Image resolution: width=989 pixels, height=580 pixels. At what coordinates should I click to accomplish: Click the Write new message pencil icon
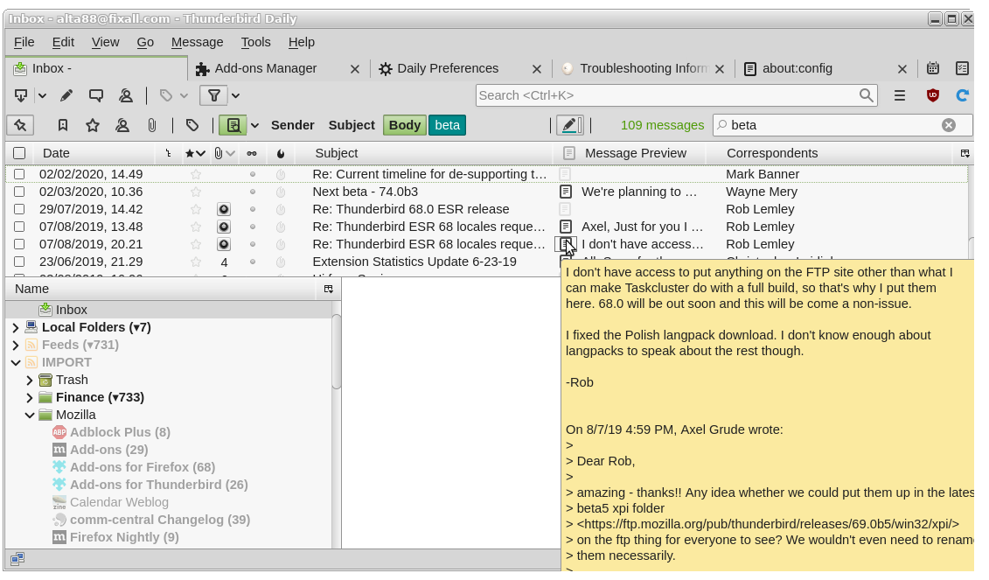(66, 96)
